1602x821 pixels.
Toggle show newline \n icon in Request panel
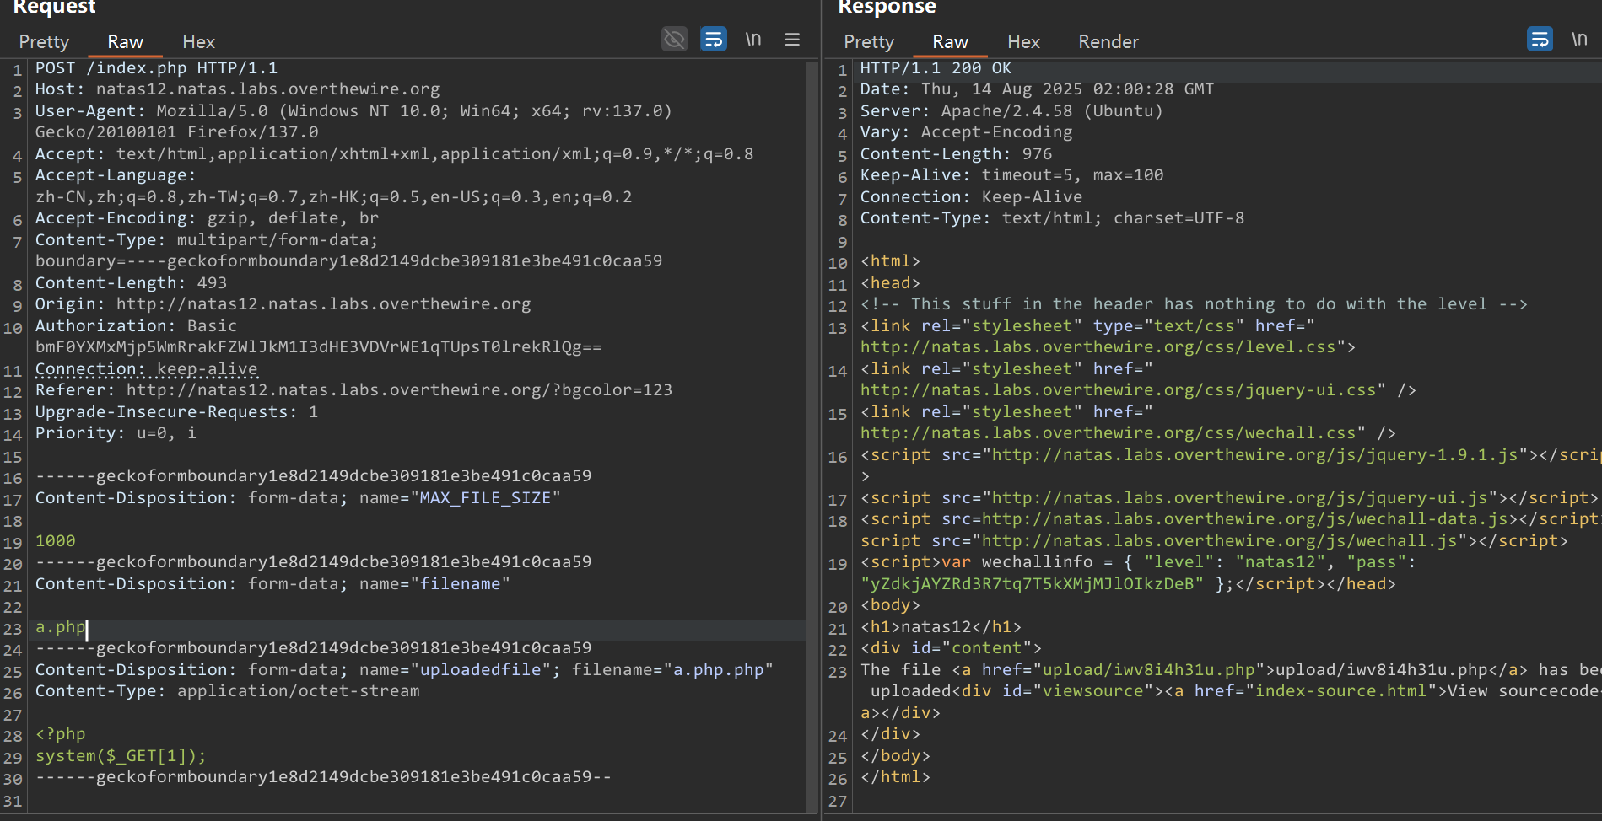click(753, 39)
